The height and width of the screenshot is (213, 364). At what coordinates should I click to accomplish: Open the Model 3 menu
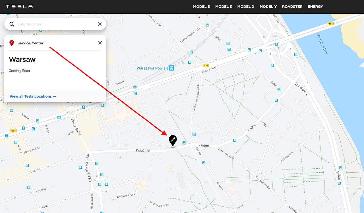pyautogui.click(x=224, y=7)
